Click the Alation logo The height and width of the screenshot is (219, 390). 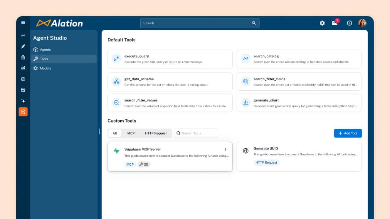(x=59, y=23)
